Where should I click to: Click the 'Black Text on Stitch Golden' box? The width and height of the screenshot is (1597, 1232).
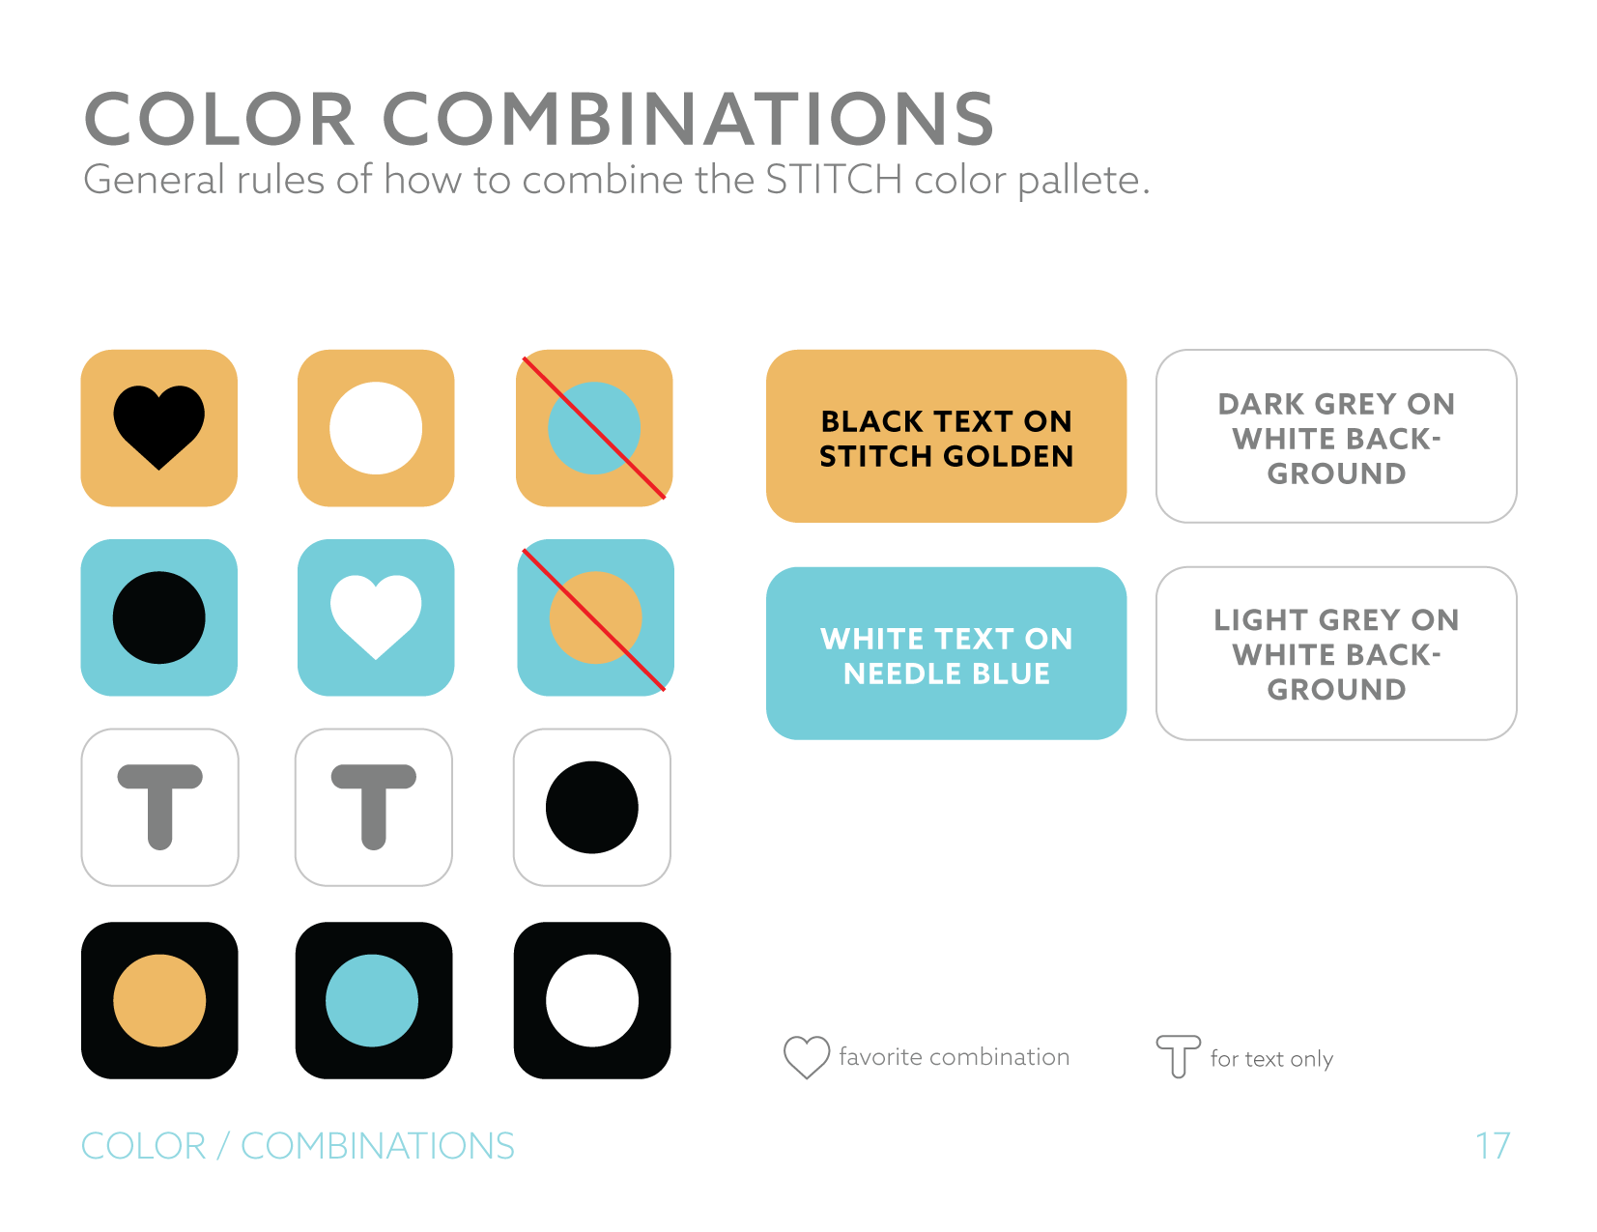pos(946,437)
